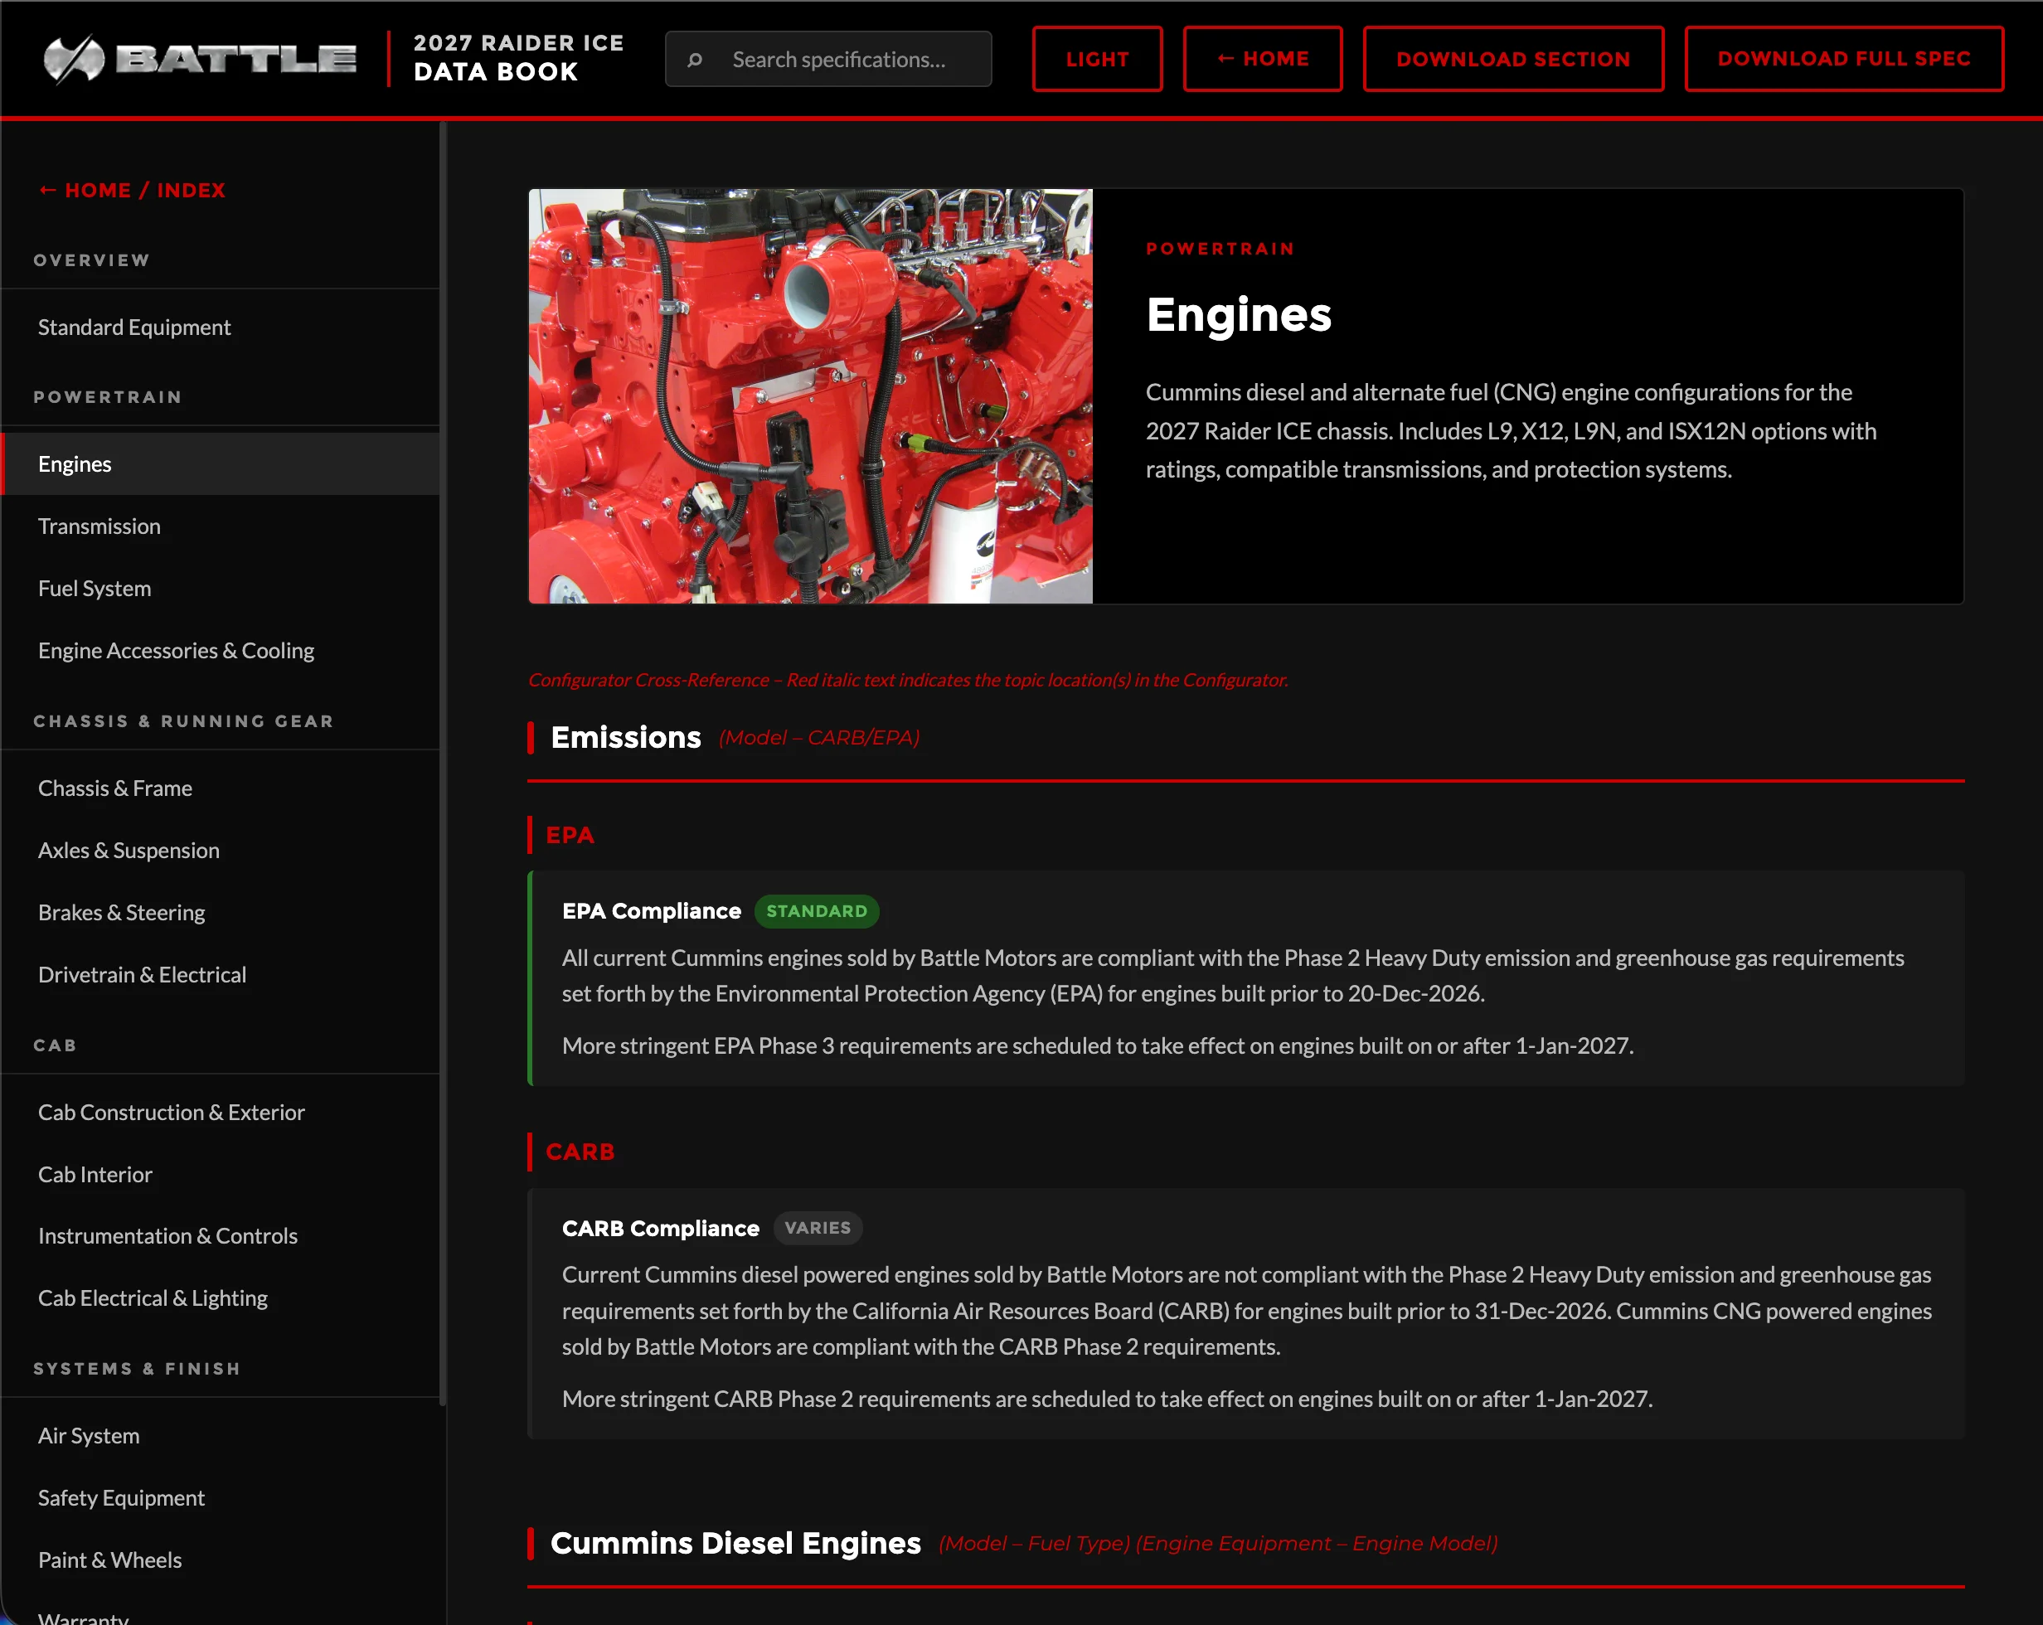Focus the Search specifications field
Viewport: 2043px width, 1625px height.
click(828, 59)
